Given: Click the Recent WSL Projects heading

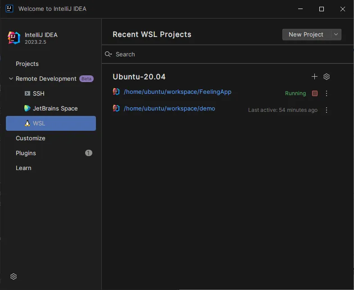Looking at the screenshot, I should (152, 34).
